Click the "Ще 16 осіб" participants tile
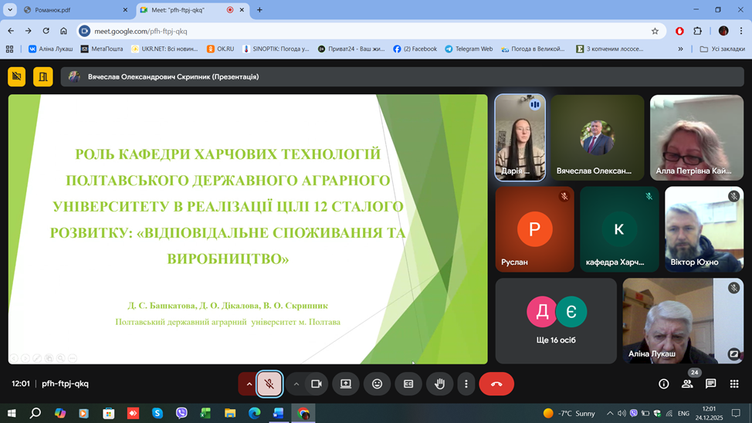752x423 pixels. (556, 321)
